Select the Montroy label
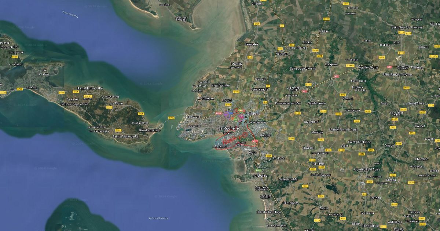Screen dimensions: 440x231 click(x=317, y=132)
